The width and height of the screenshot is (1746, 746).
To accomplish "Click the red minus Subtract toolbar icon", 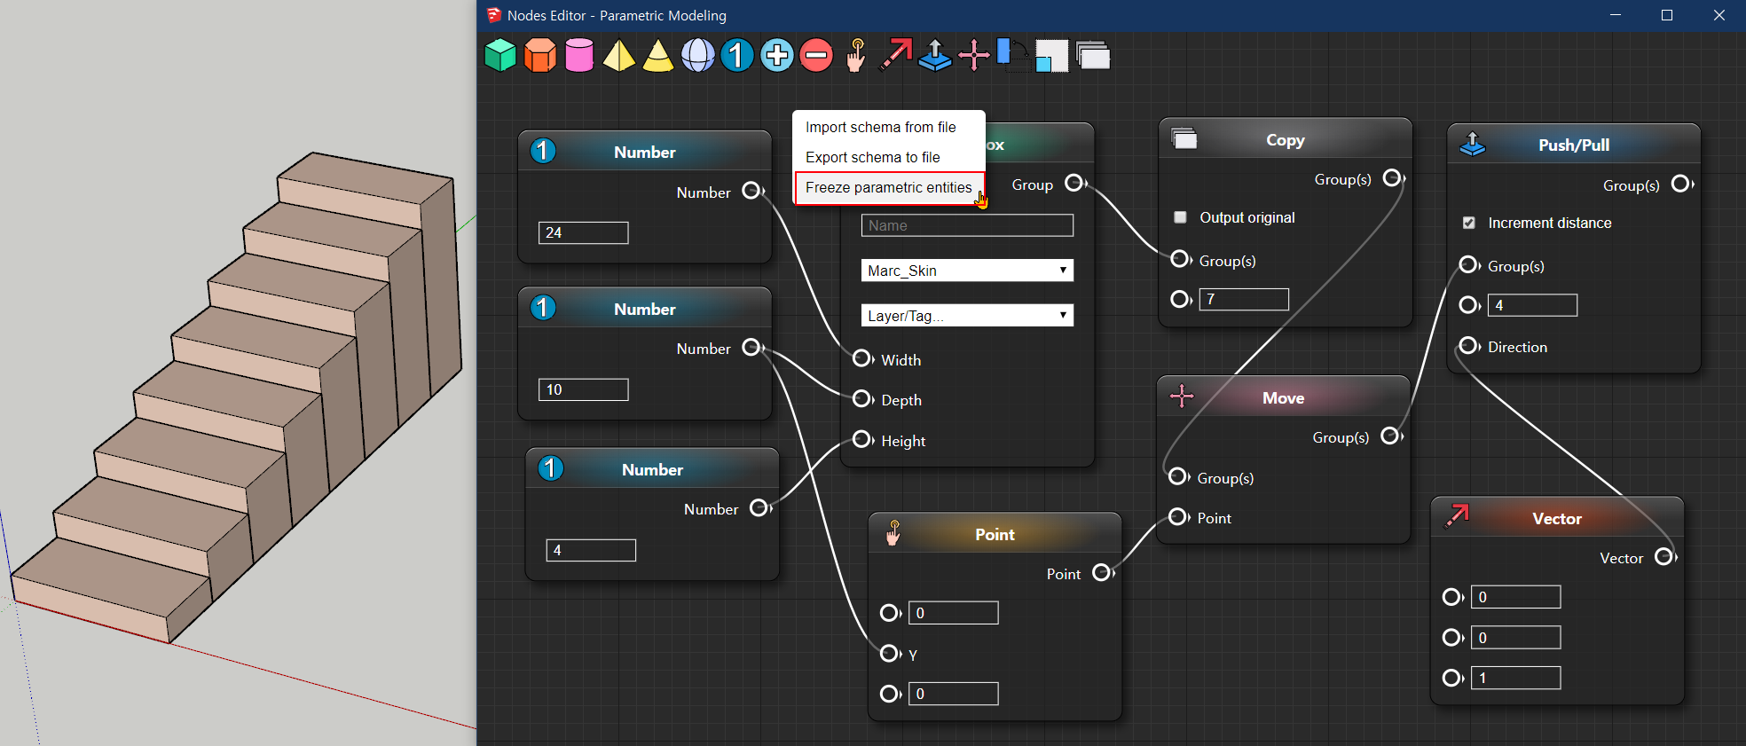I will click(x=816, y=55).
